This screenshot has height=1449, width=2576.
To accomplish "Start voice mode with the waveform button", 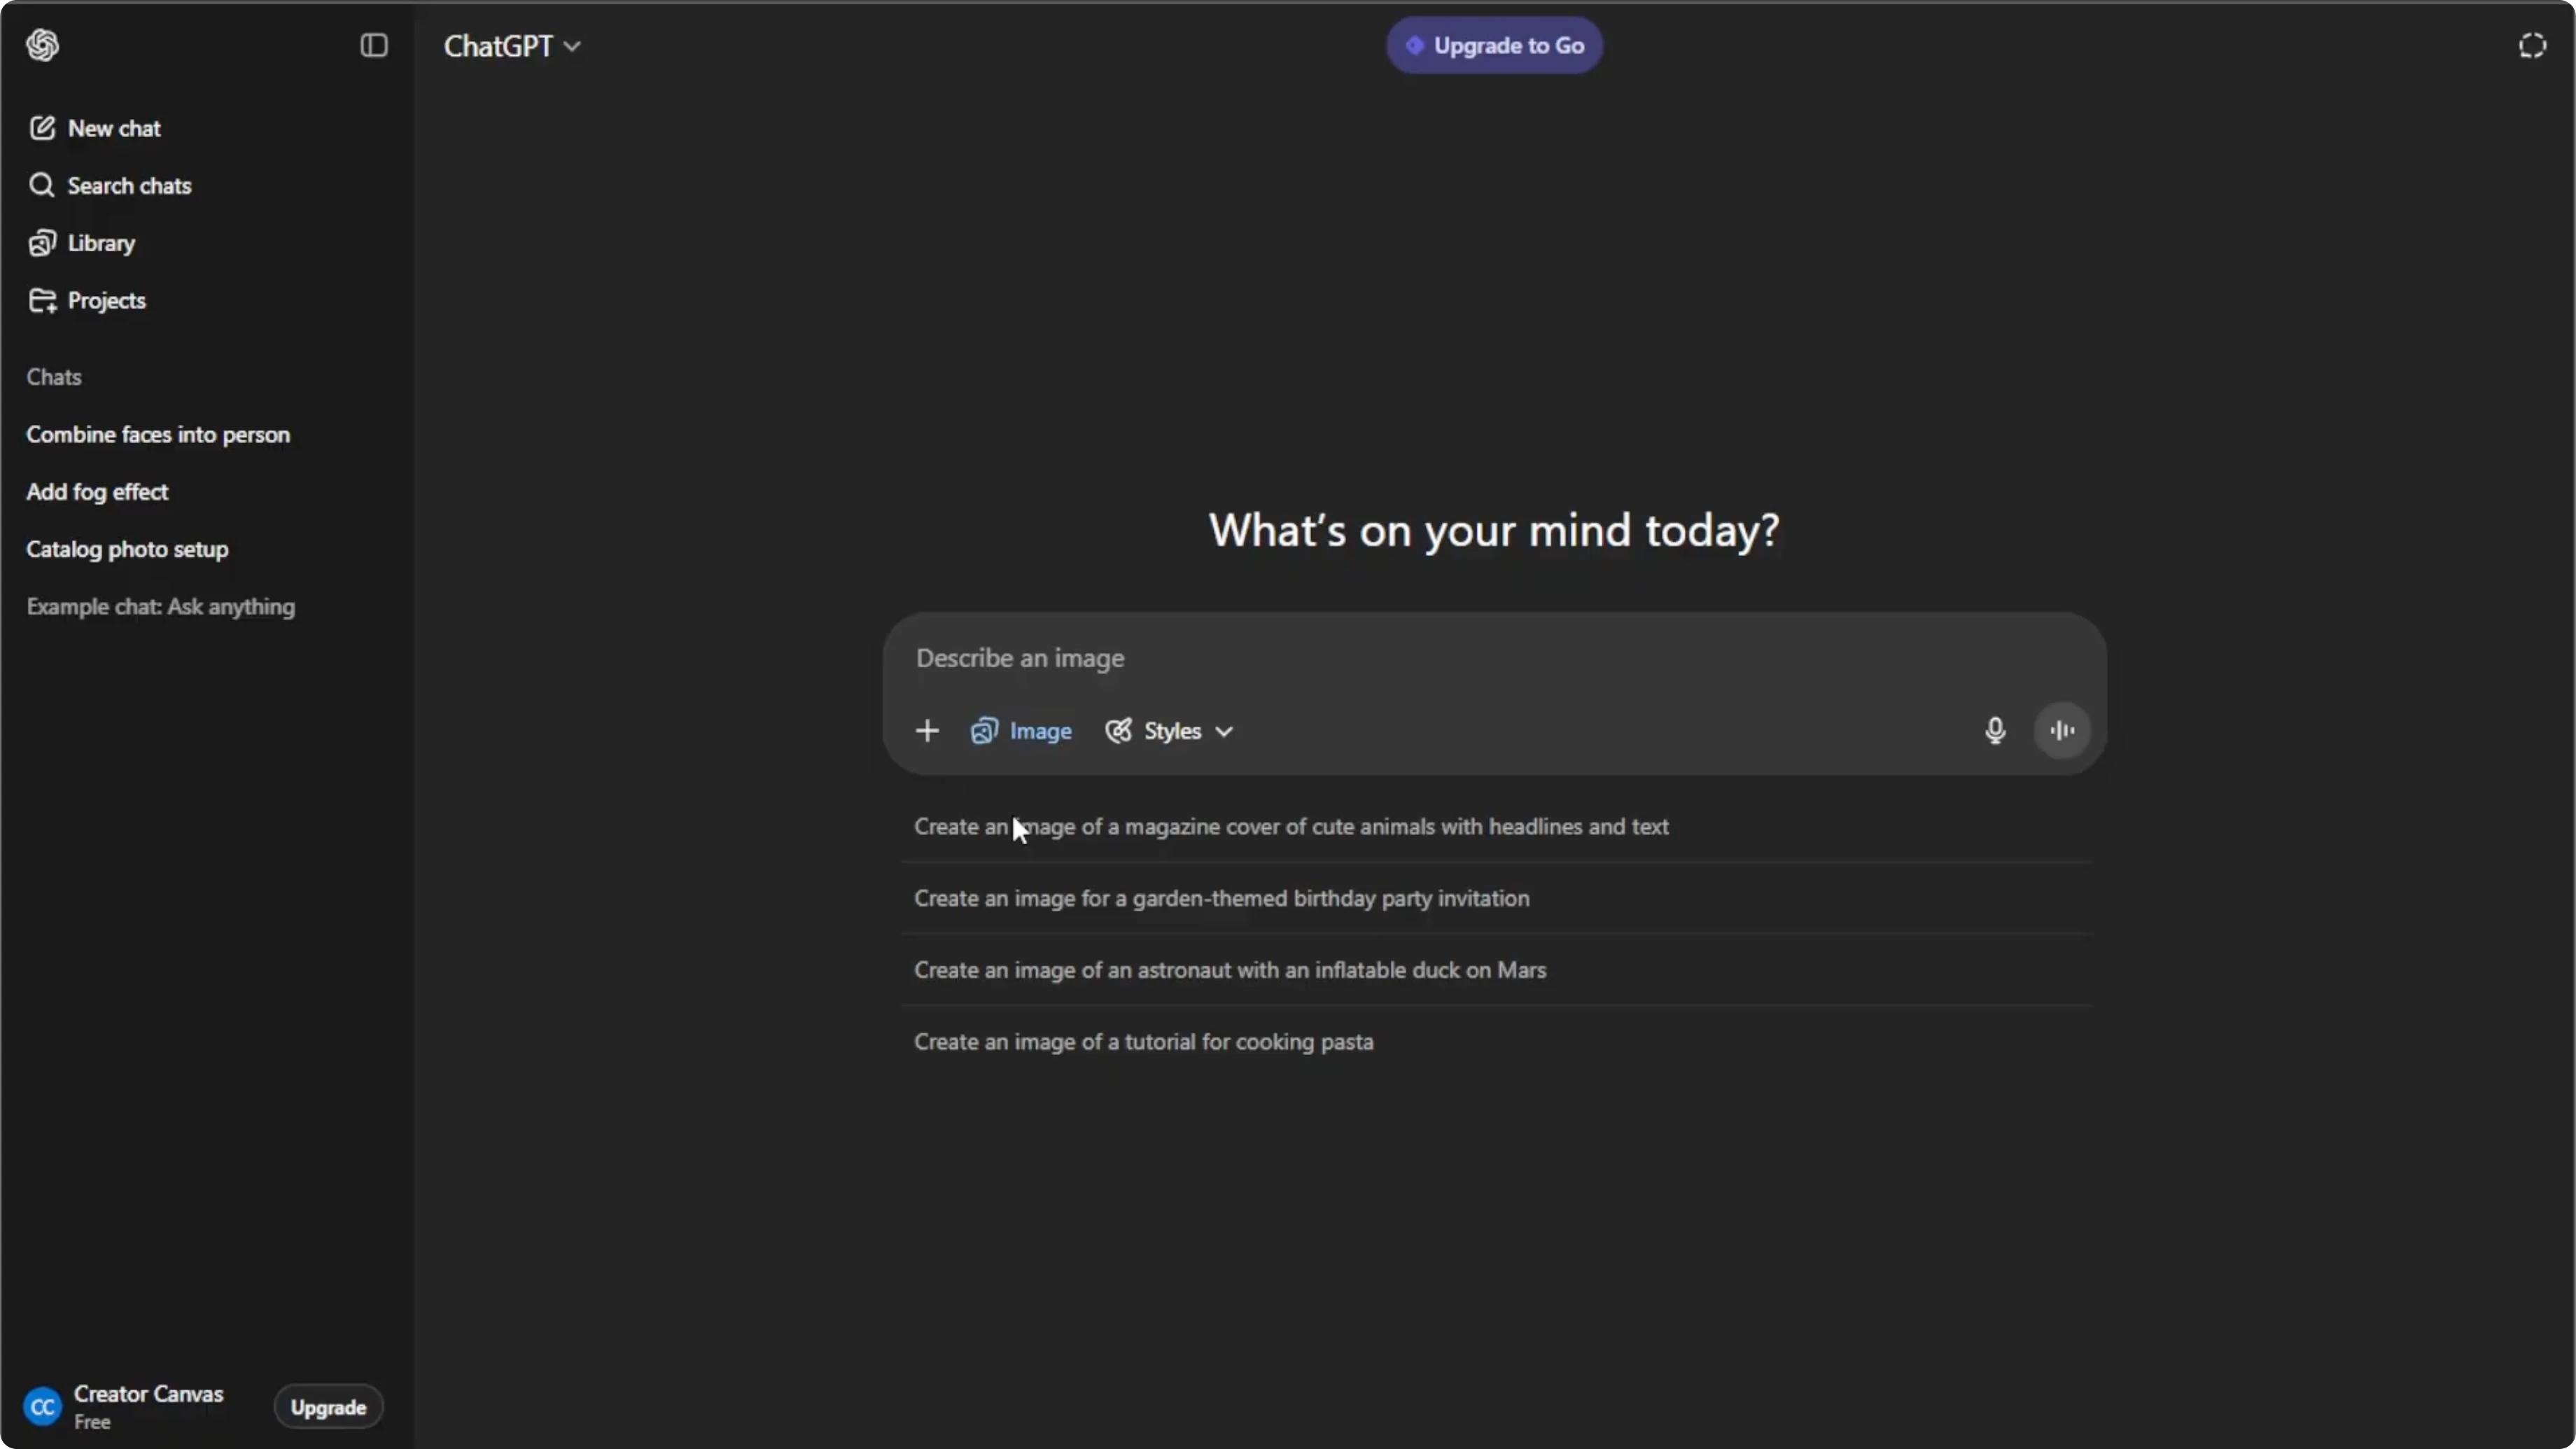I will (2062, 731).
